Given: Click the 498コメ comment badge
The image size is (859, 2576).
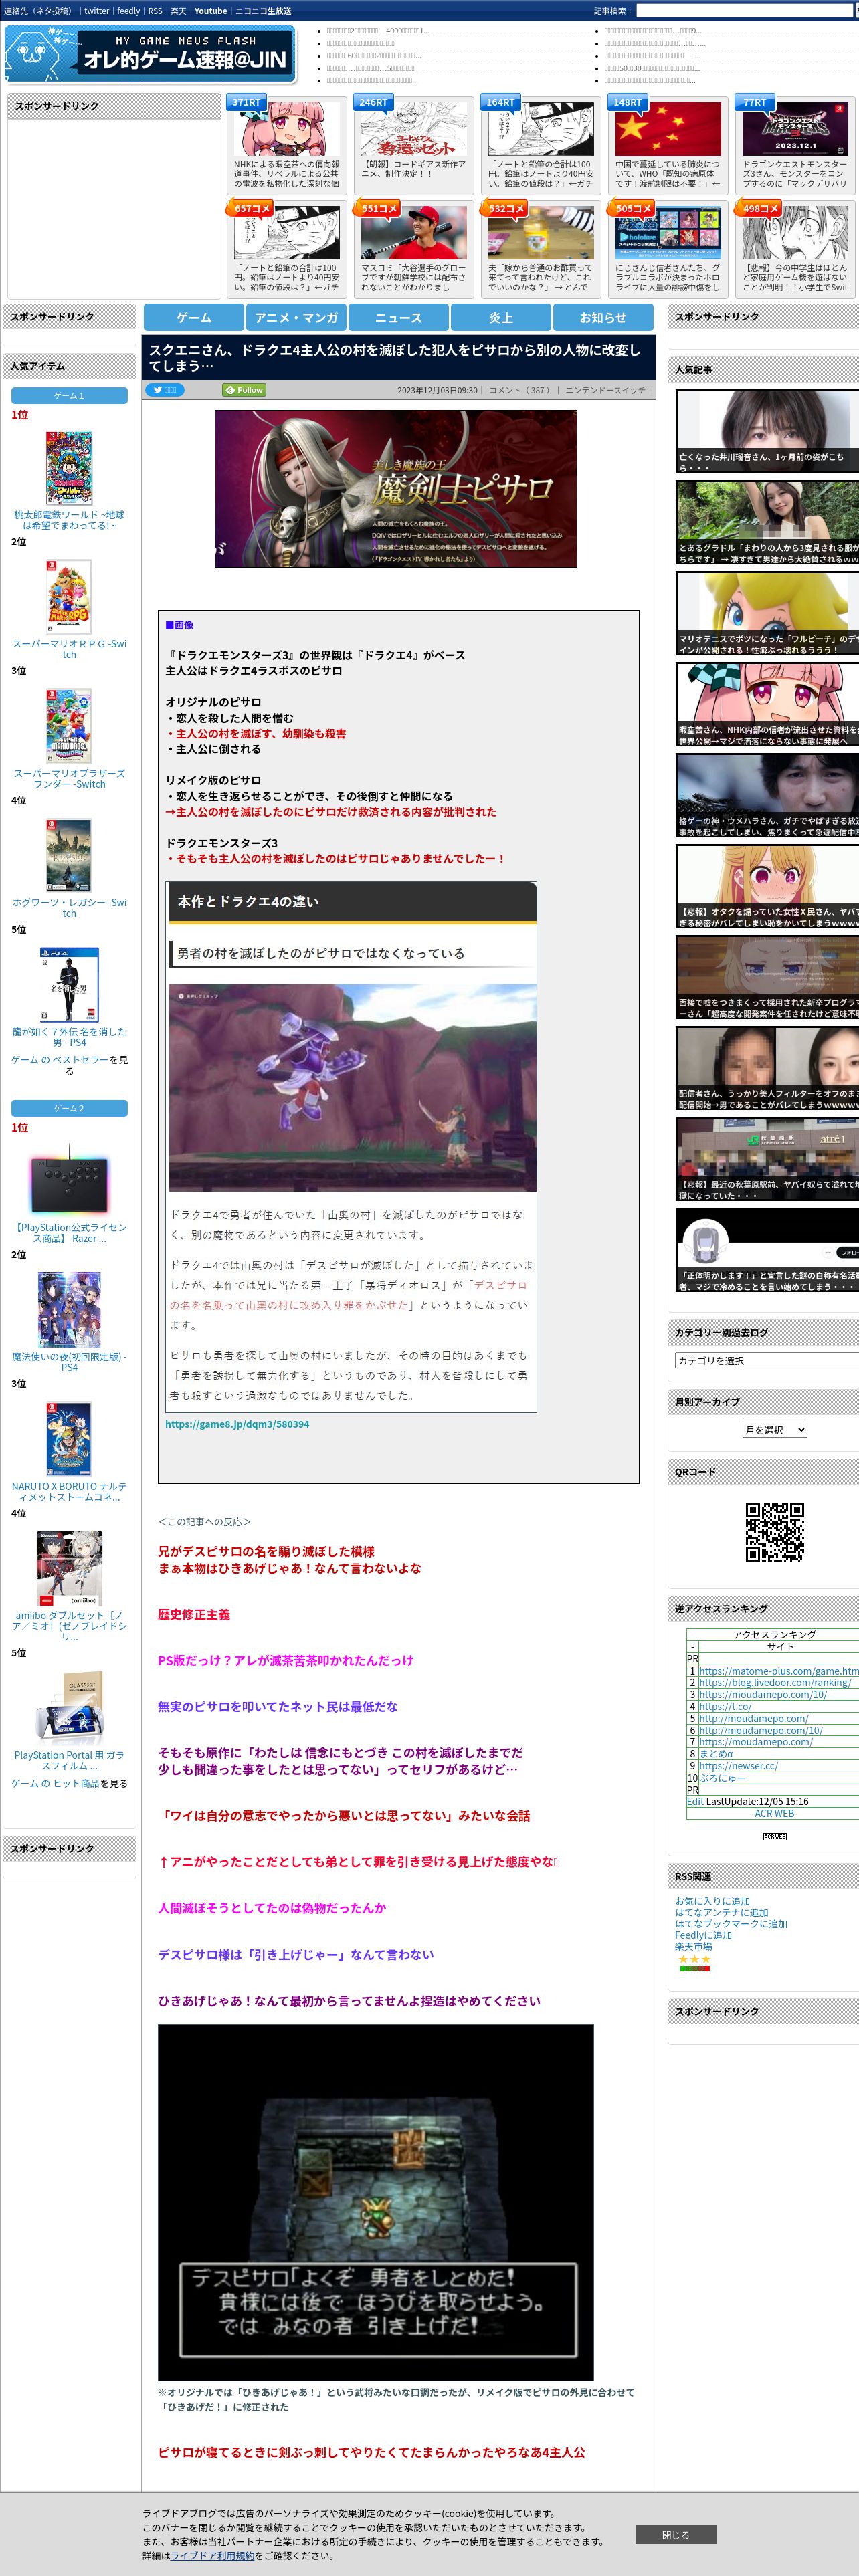Looking at the screenshot, I should [x=759, y=208].
